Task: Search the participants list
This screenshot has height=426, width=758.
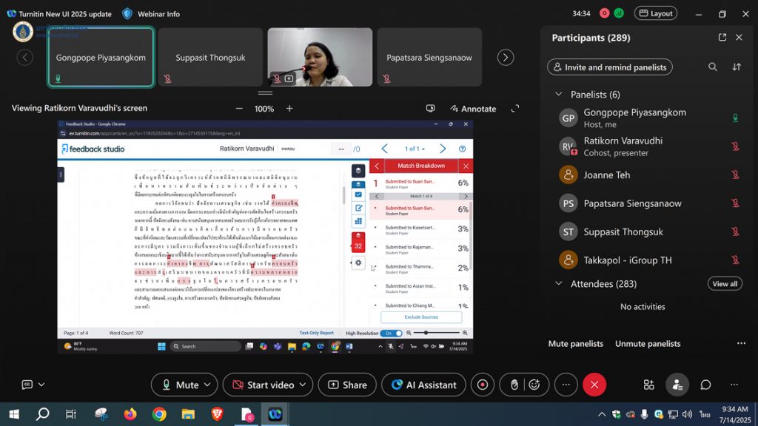Action: [x=712, y=67]
